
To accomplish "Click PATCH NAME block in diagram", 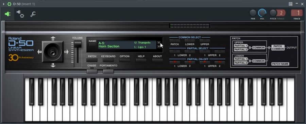I will (x=280, y=64).
